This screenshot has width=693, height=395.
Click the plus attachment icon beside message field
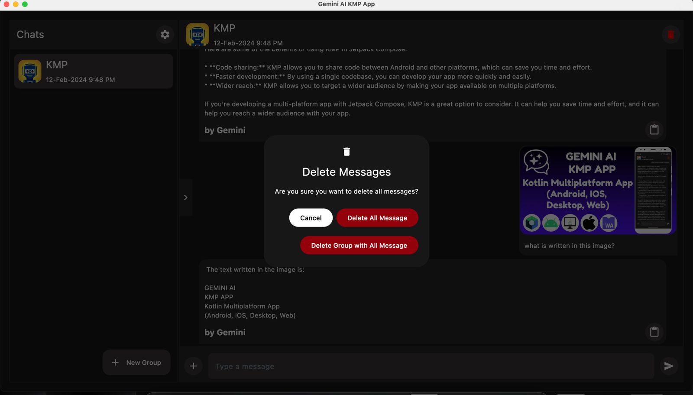pyautogui.click(x=193, y=366)
